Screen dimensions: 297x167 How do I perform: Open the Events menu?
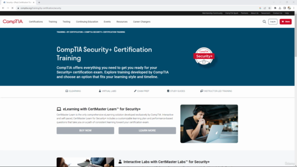pos(107,22)
